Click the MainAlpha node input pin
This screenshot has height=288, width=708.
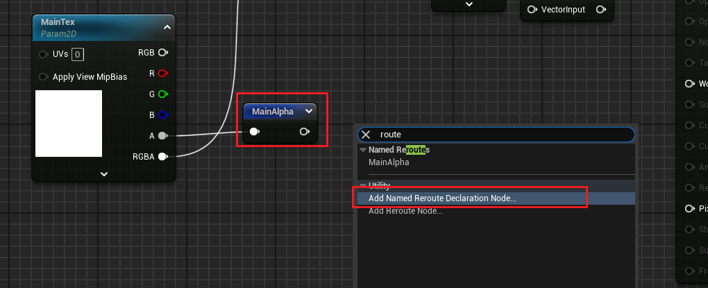point(255,132)
